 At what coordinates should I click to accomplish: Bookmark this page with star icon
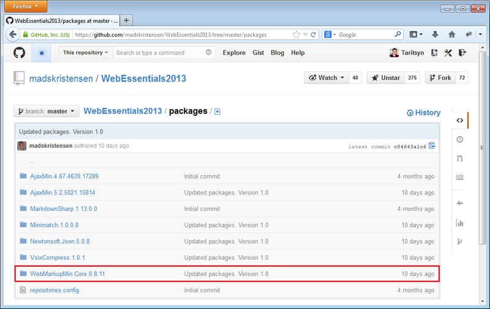[x=296, y=34]
